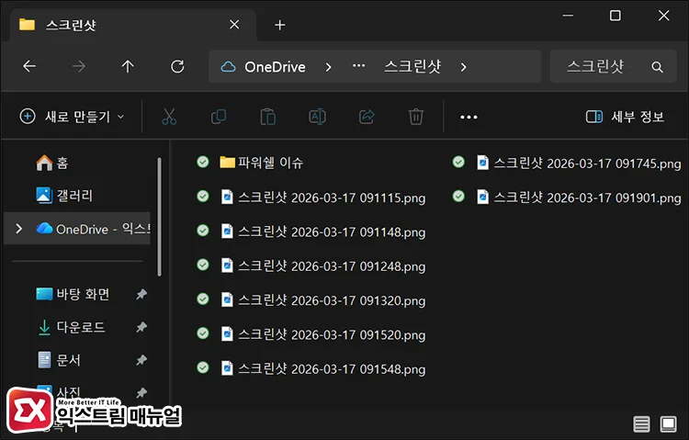Select file 스크린샷 2026-03-17 091148.png
689x440 pixels.
323,231
